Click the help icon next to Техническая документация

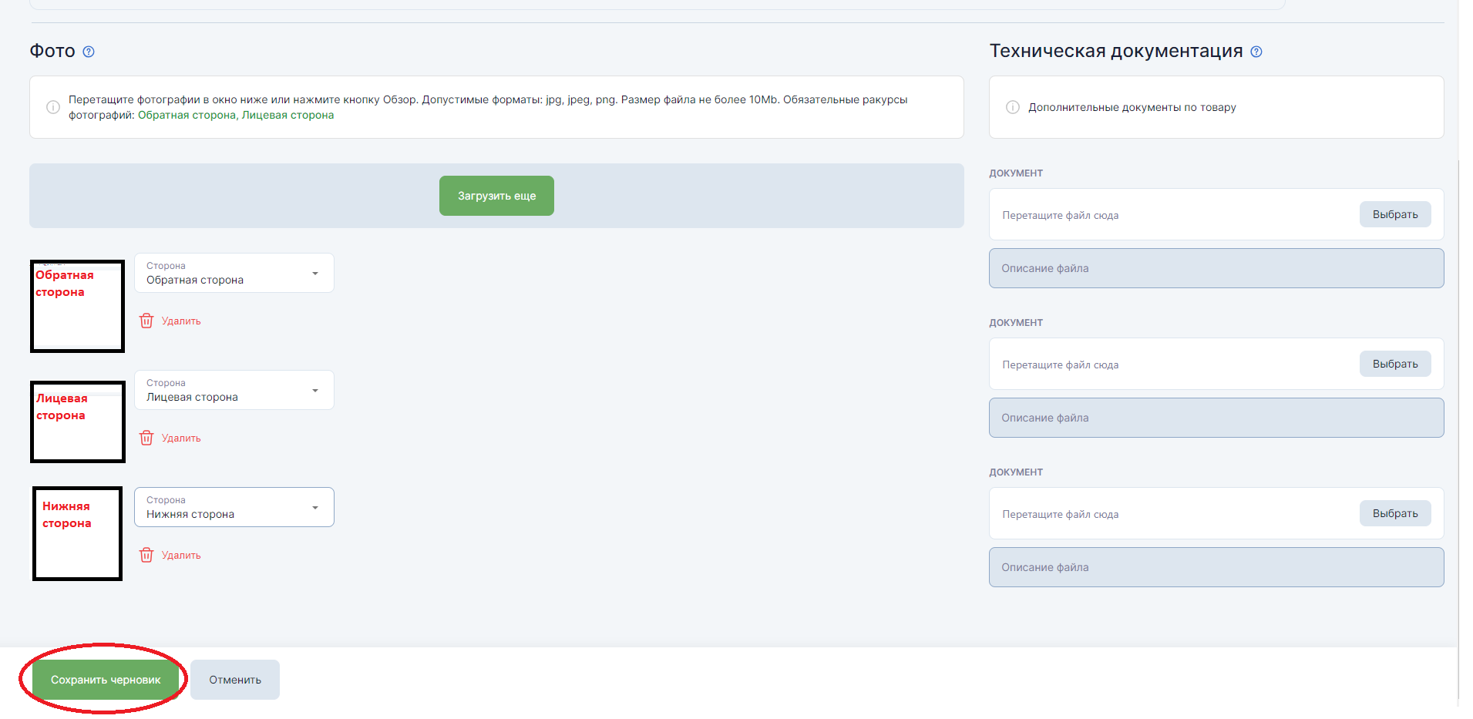tap(1256, 52)
